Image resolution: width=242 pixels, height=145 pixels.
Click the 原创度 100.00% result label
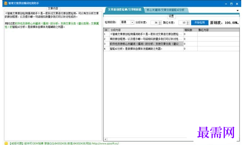pos(224,23)
